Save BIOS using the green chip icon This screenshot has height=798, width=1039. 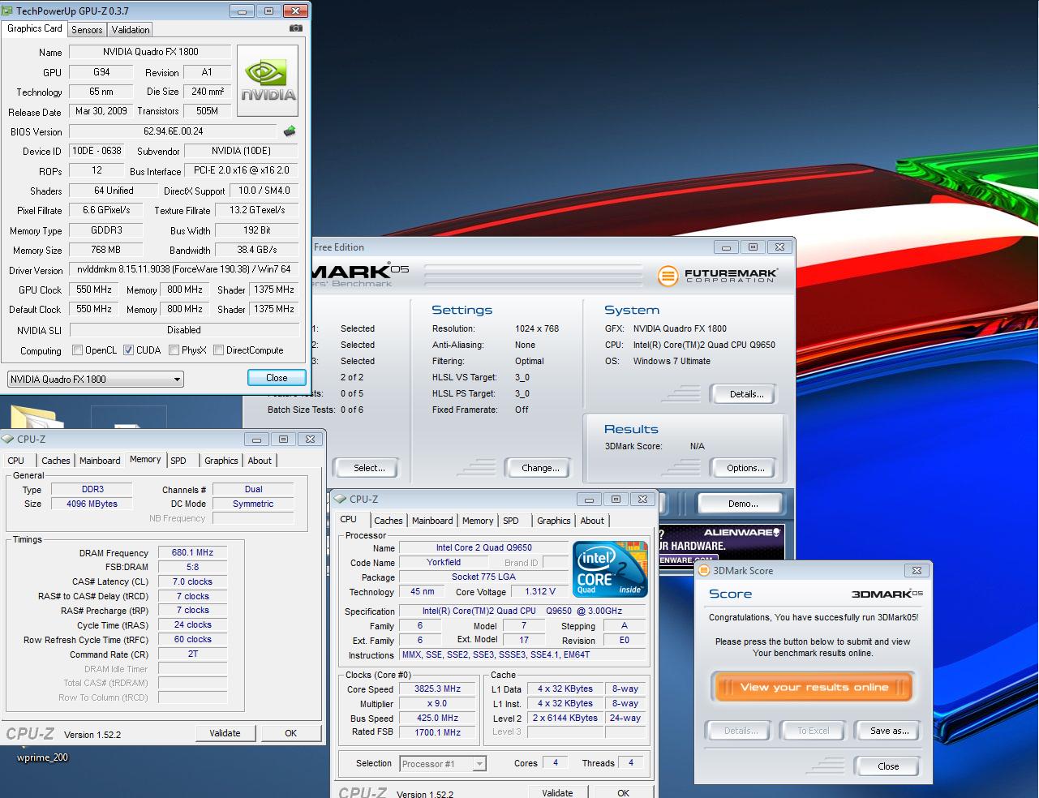[290, 131]
